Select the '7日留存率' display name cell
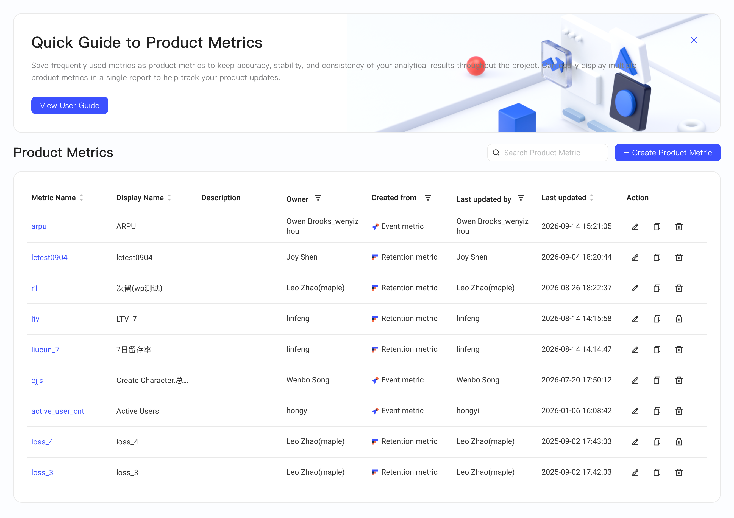The height and width of the screenshot is (518, 734). (x=134, y=350)
